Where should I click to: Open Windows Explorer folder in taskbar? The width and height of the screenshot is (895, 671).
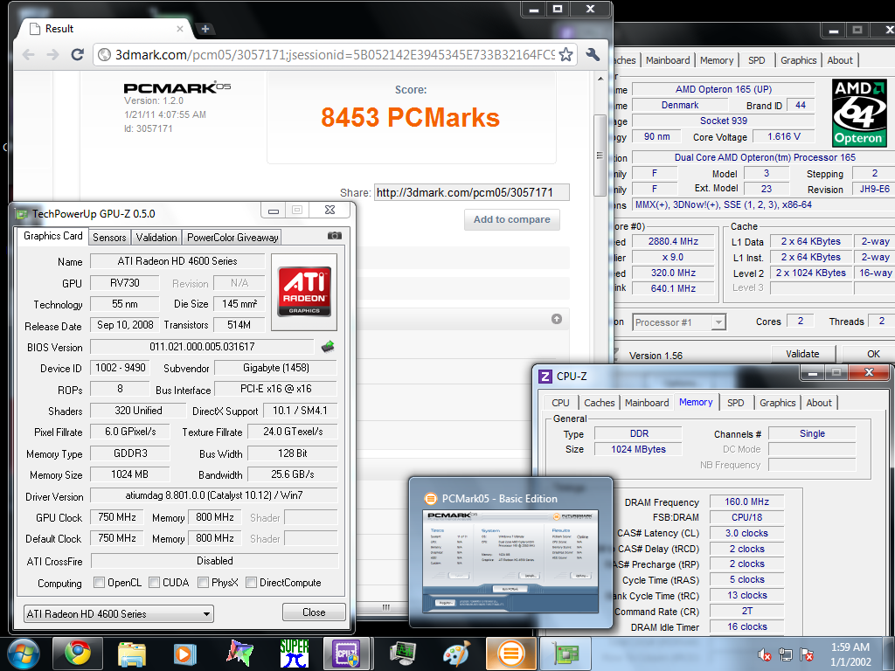131,654
